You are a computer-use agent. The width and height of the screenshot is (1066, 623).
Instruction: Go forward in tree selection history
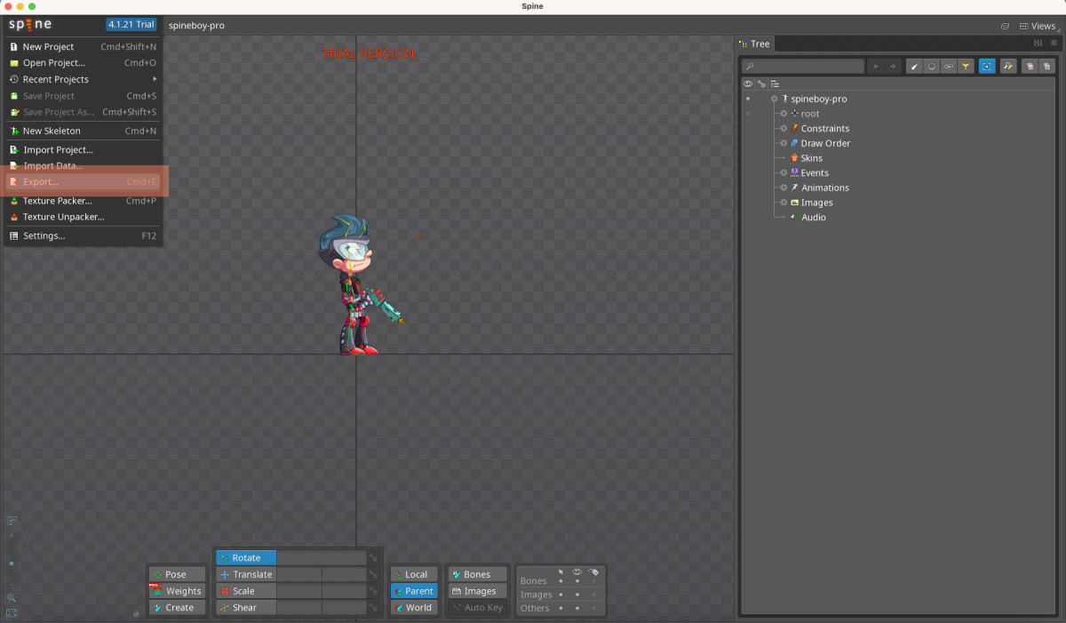click(x=893, y=66)
